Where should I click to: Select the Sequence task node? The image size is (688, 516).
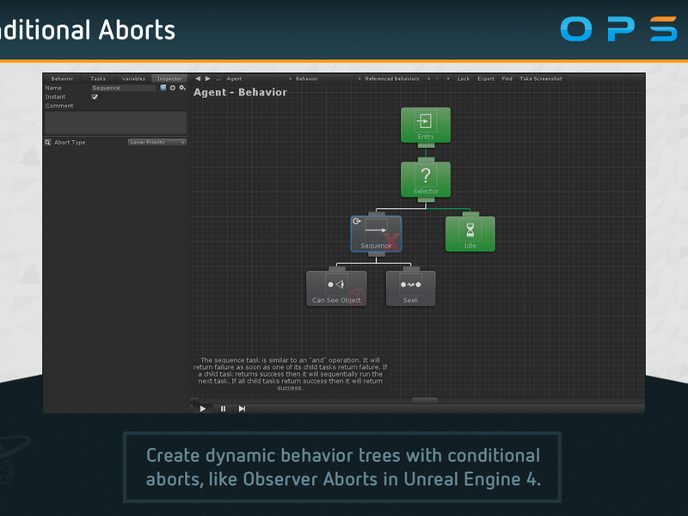pos(376,234)
